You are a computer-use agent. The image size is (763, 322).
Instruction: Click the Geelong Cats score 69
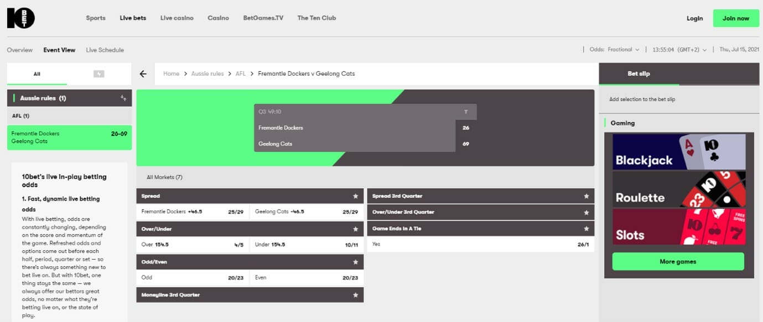click(466, 144)
